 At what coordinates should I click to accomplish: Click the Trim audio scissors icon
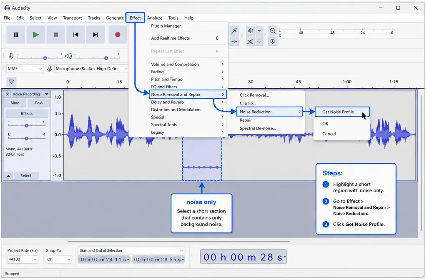(x=250, y=42)
